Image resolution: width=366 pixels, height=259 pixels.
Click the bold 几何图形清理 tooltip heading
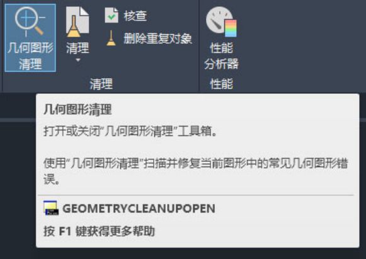click(77, 110)
